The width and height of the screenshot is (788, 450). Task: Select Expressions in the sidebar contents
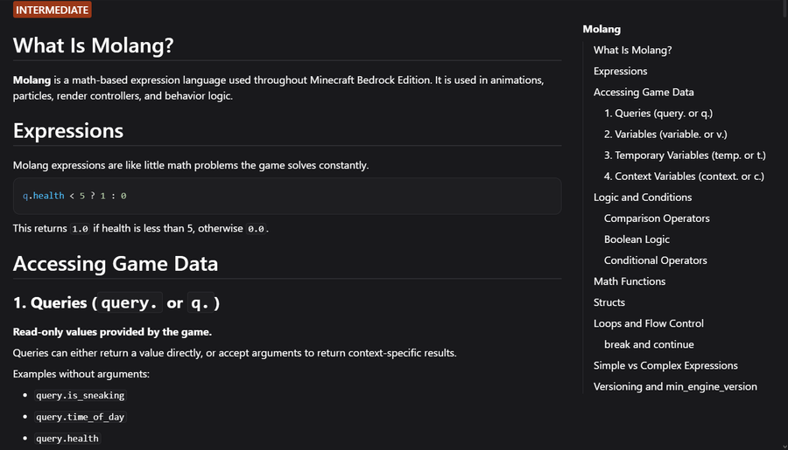(x=620, y=71)
